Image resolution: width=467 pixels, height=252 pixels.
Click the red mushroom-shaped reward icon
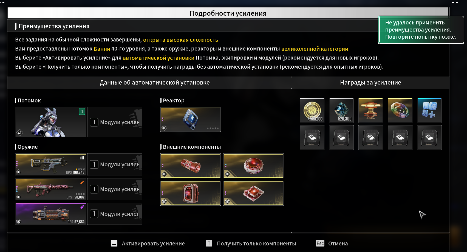coord(371,110)
